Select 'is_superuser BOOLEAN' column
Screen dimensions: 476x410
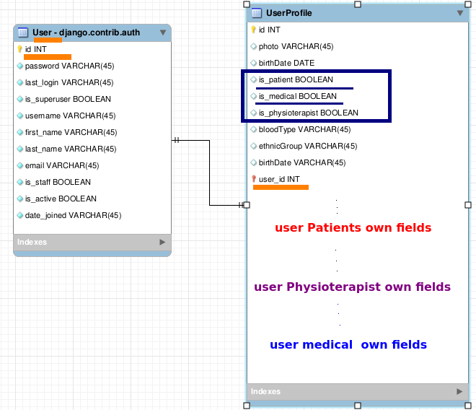pos(68,99)
